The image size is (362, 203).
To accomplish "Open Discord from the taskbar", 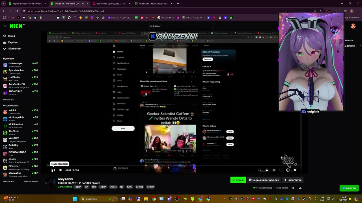I will tap(169, 199).
